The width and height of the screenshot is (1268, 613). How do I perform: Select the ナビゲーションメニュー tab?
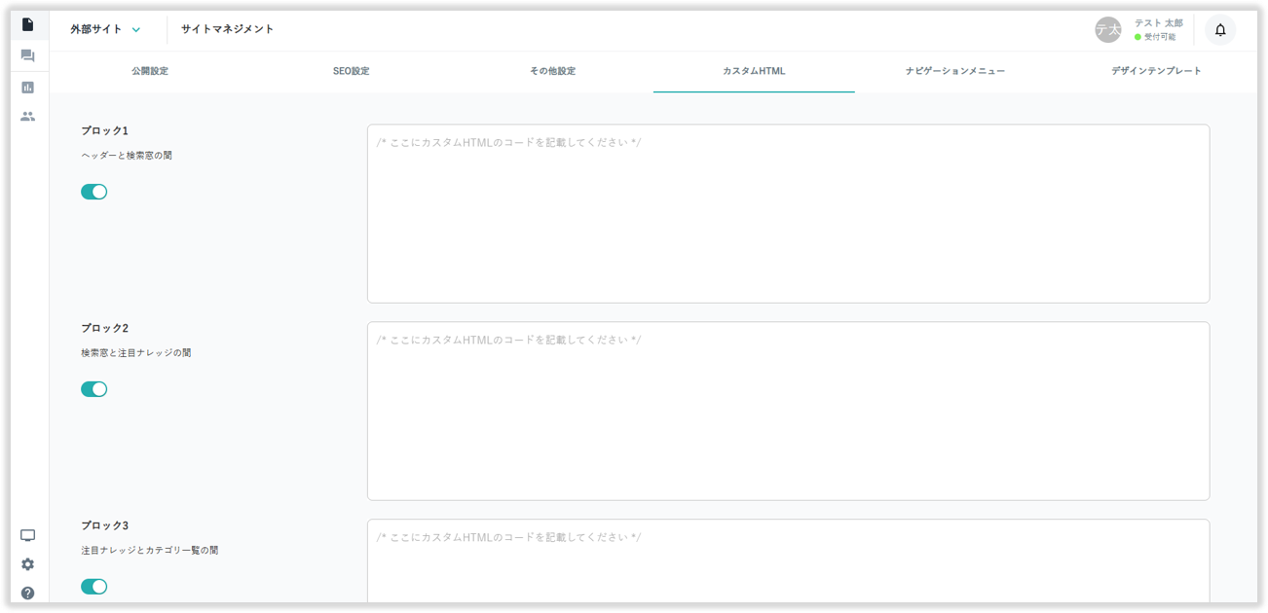tap(954, 71)
